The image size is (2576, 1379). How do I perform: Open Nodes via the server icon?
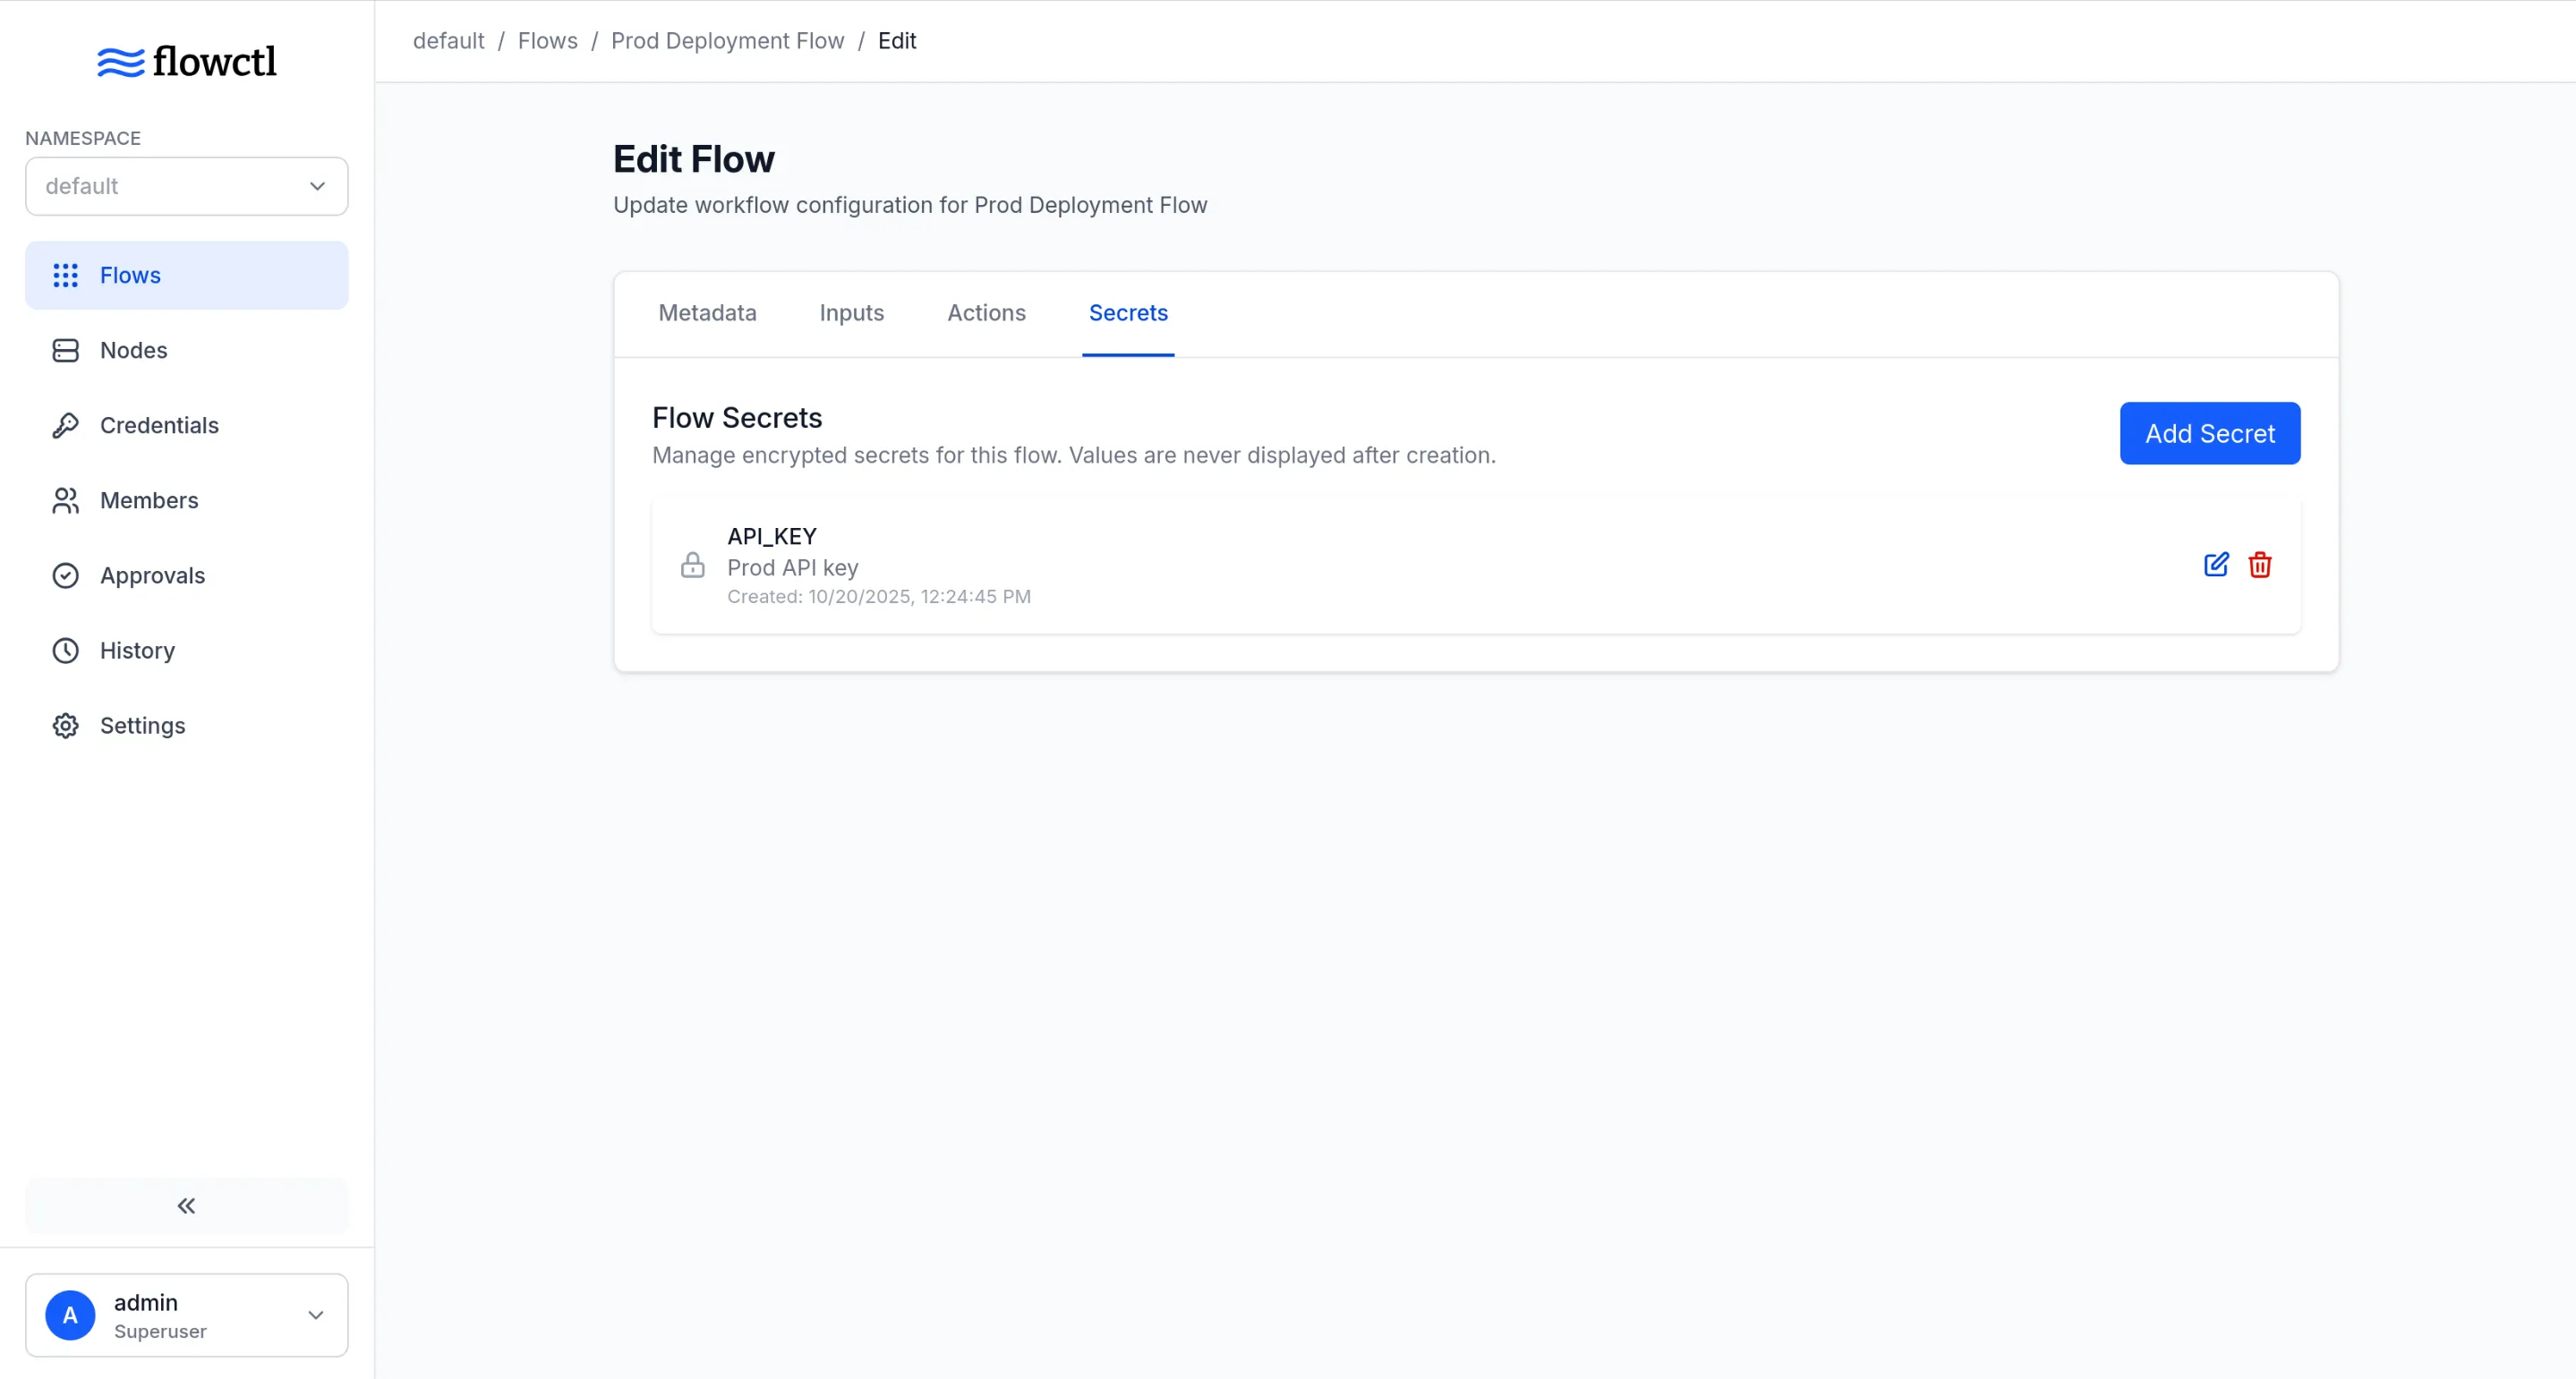click(x=65, y=350)
